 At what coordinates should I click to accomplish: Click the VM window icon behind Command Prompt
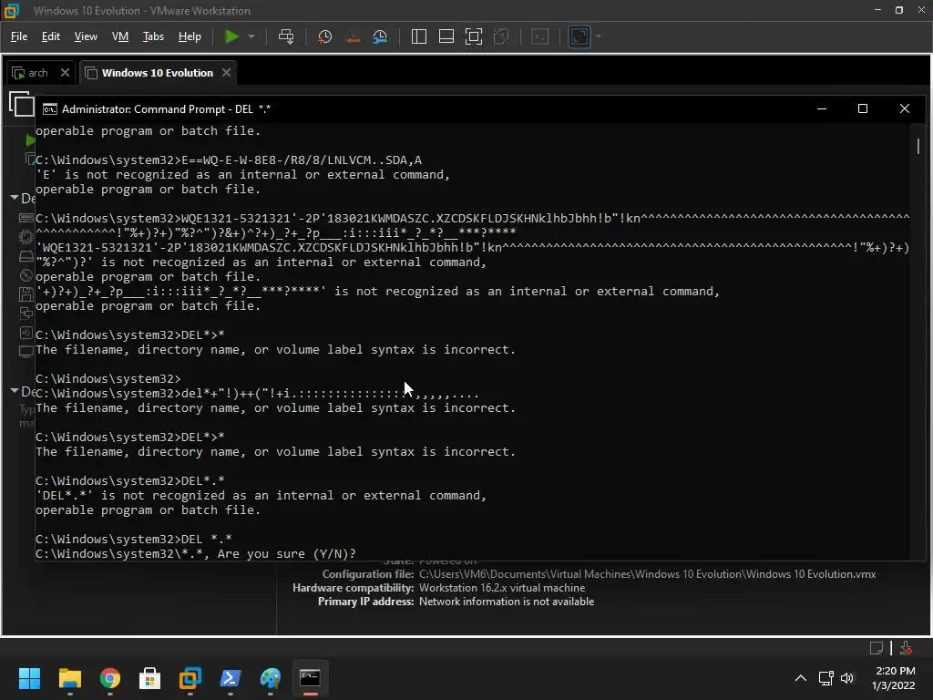[x=21, y=104]
